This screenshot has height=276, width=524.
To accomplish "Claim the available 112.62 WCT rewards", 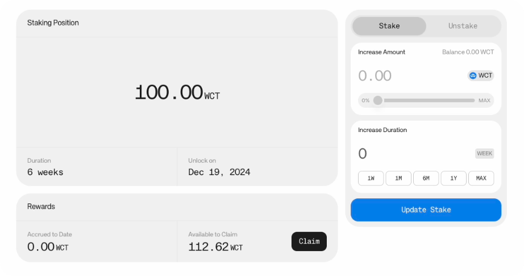I will [x=309, y=241].
